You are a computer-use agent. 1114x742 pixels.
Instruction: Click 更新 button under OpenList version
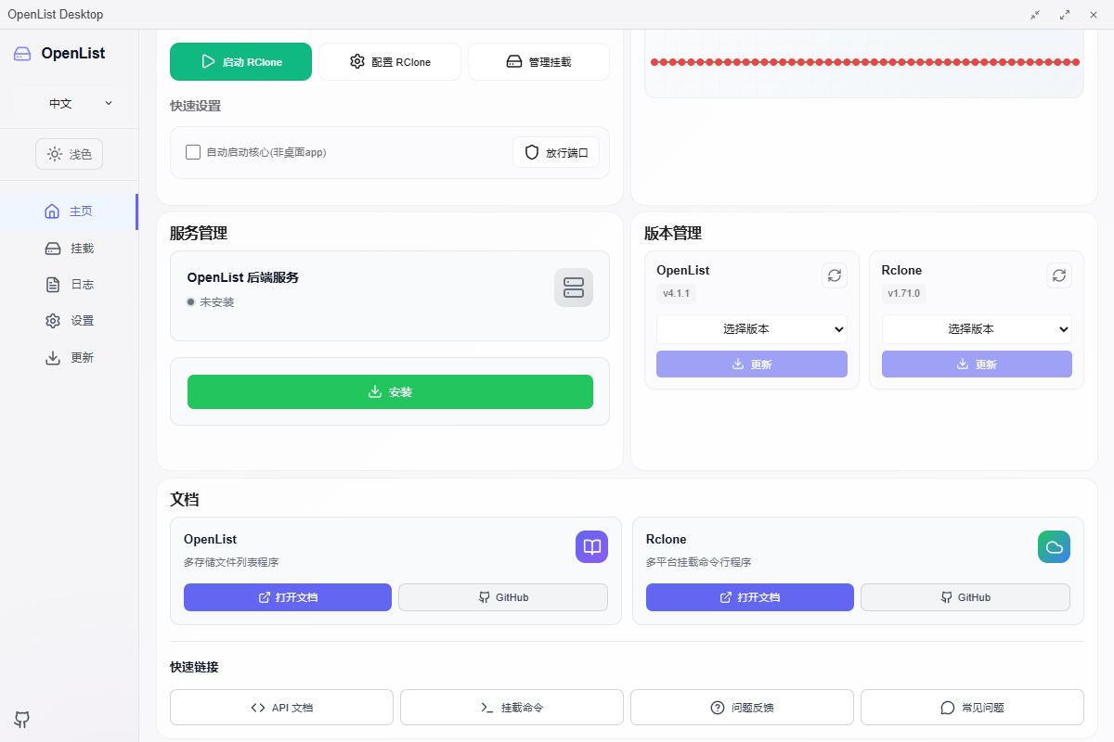pyautogui.click(x=752, y=365)
